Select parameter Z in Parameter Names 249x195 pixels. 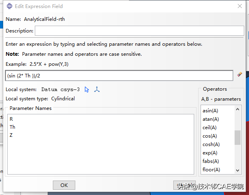pyautogui.click(x=11, y=135)
